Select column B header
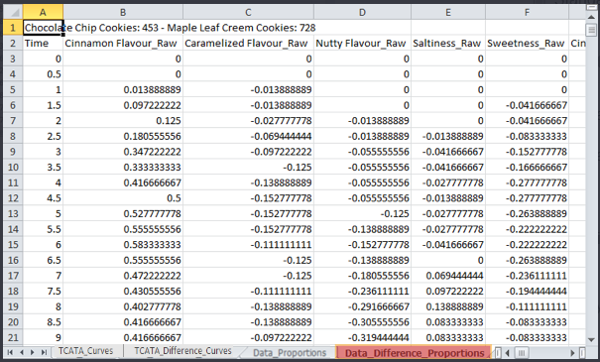600x362 pixels. tap(123, 12)
